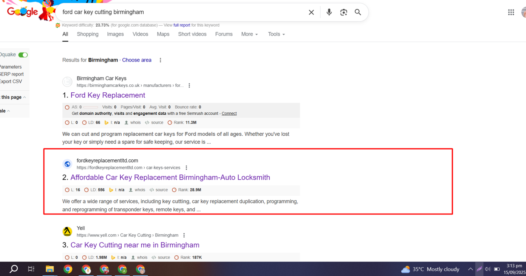
Task: Click into the Google search input field
Action: coord(181,12)
